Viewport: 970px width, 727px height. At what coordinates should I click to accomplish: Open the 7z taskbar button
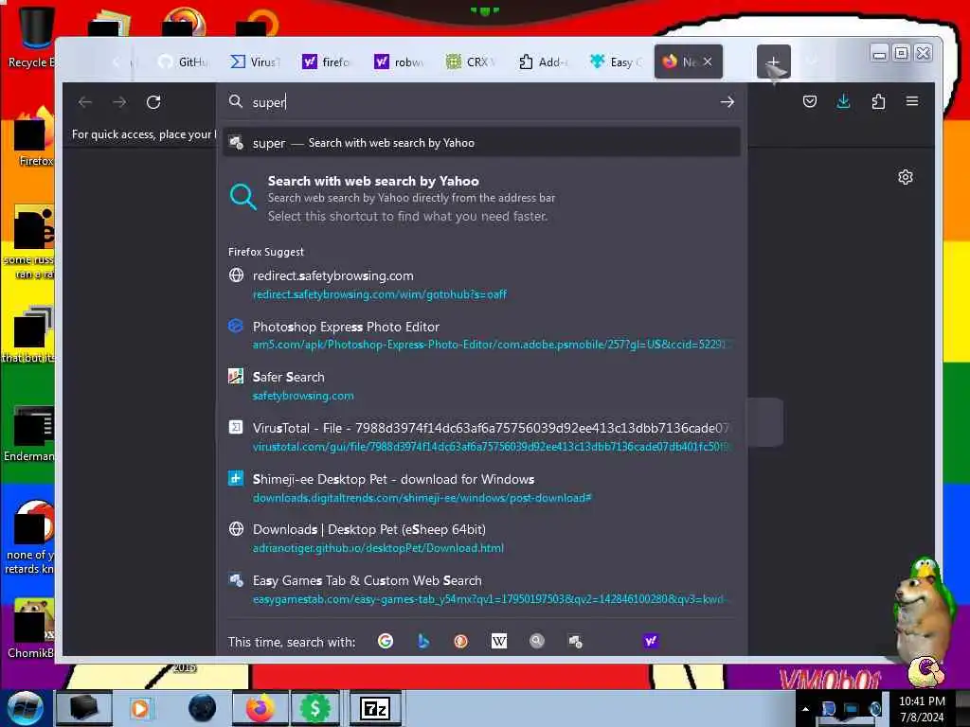(375, 708)
